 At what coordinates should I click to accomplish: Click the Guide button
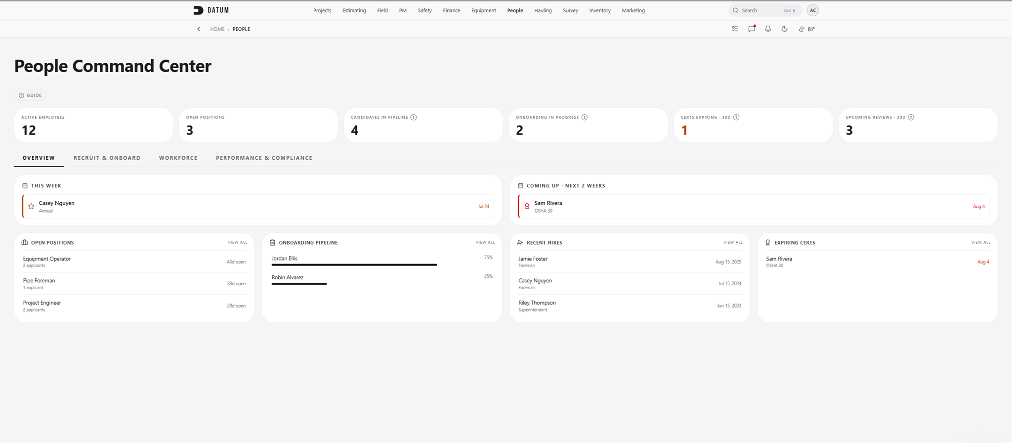coord(30,95)
